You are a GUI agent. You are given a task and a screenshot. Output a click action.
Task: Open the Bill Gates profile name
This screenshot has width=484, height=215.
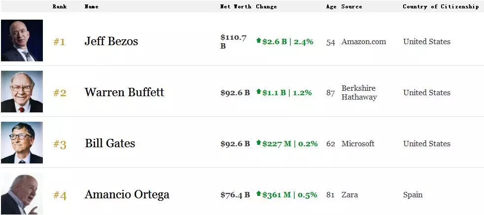pos(110,144)
